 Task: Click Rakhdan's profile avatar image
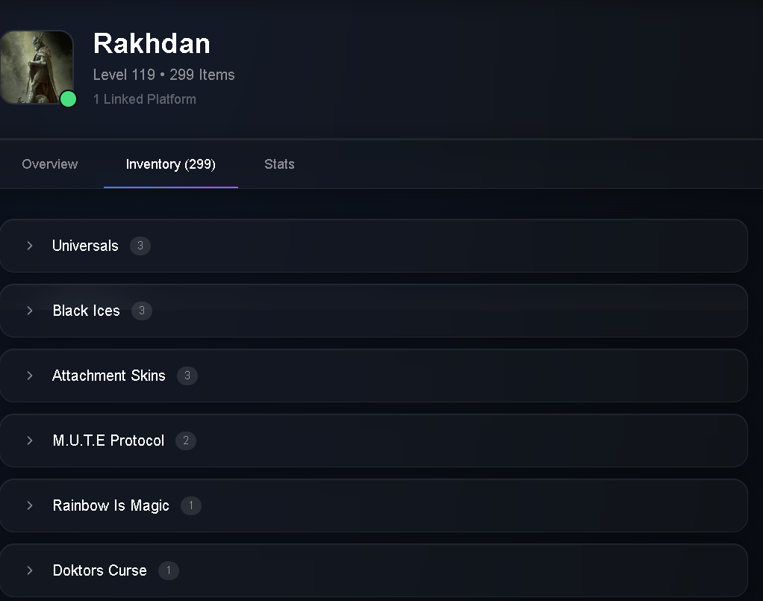click(37, 67)
